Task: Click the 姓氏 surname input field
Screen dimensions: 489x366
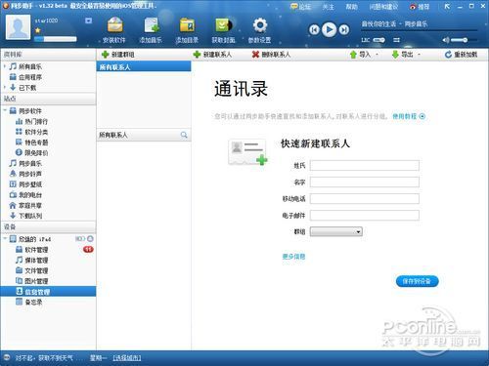Action: [365, 165]
